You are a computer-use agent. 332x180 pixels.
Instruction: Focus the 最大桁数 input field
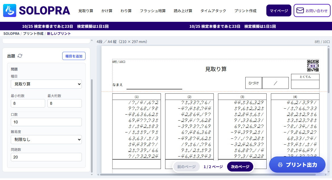tap(65, 103)
